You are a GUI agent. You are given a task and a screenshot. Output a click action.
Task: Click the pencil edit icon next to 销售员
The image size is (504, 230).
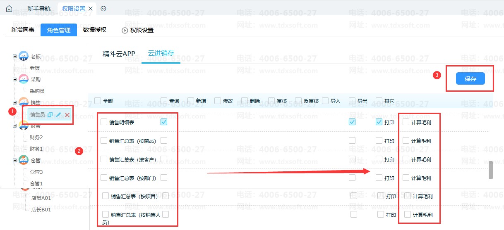[58, 114]
